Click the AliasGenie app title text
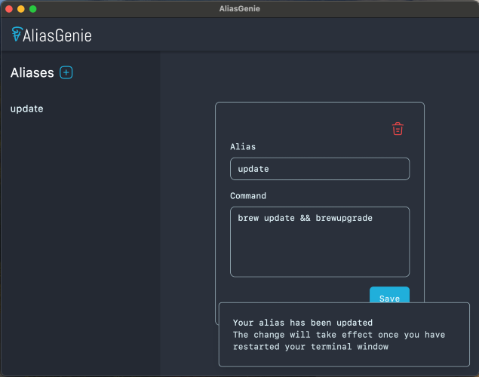The image size is (479, 377). pyautogui.click(x=57, y=35)
